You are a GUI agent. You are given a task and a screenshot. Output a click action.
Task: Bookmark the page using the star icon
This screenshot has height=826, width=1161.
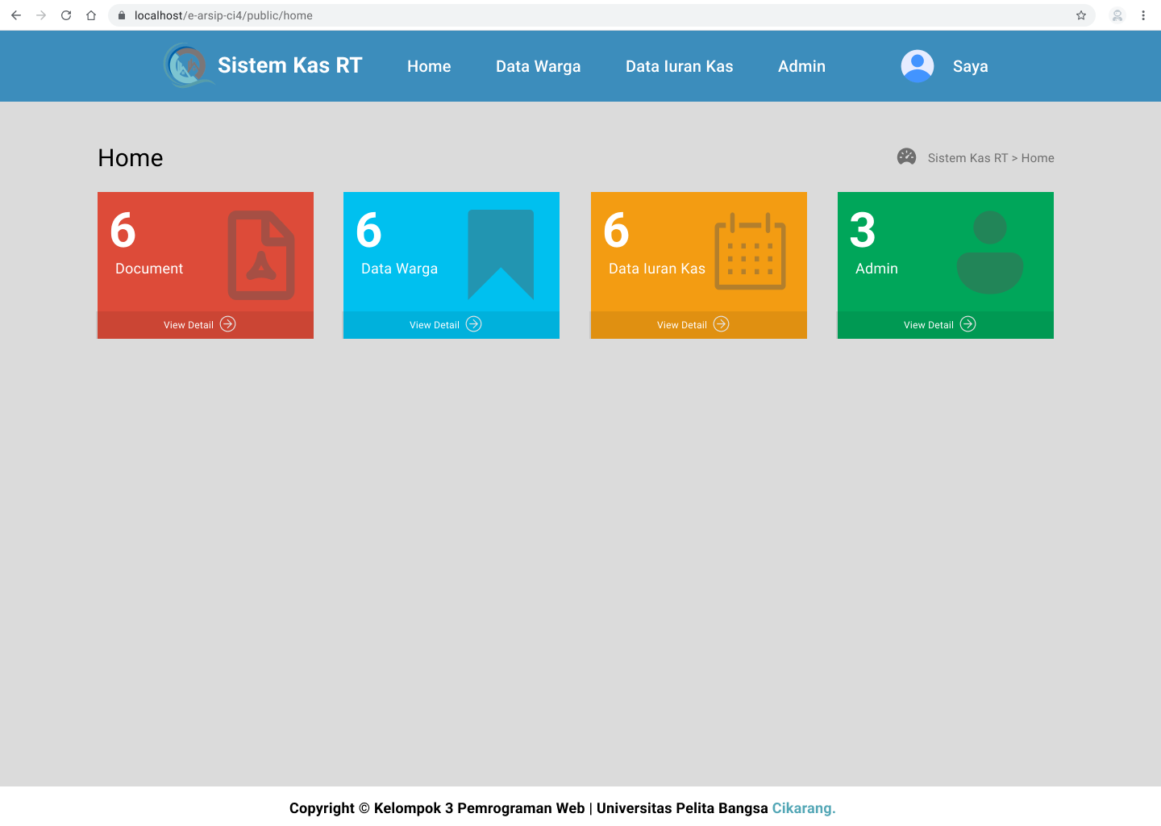tap(1080, 15)
